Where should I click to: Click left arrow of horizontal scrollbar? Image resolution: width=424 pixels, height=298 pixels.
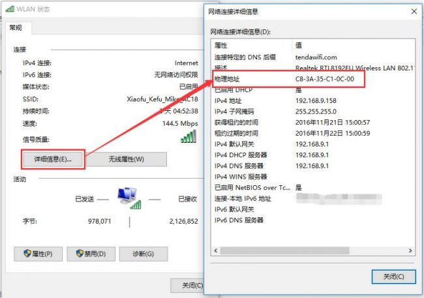[215, 250]
